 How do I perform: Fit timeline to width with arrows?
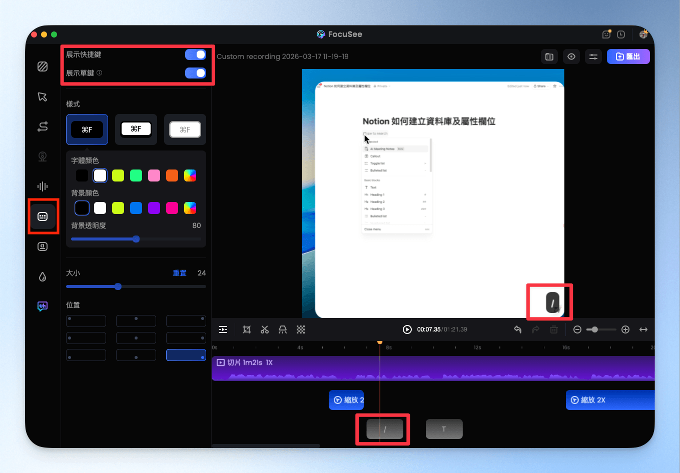(643, 329)
